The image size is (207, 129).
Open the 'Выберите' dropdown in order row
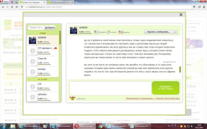[x=142, y=122]
